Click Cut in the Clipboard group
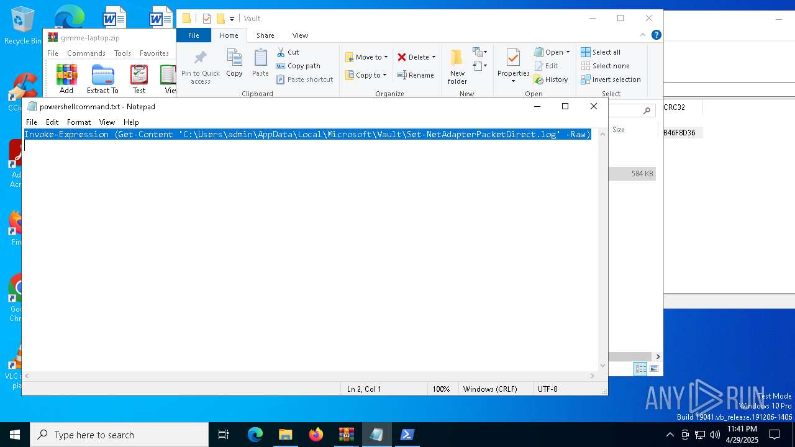The width and height of the screenshot is (795, 447). click(x=288, y=52)
